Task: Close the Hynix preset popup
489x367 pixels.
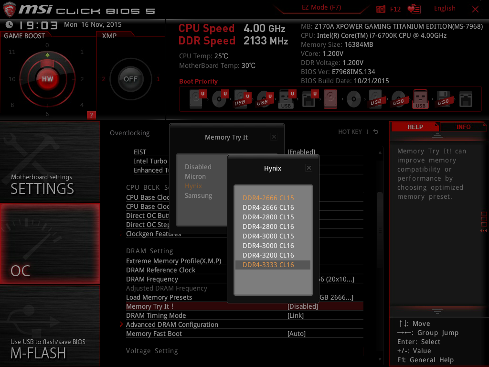Action: tap(309, 168)
